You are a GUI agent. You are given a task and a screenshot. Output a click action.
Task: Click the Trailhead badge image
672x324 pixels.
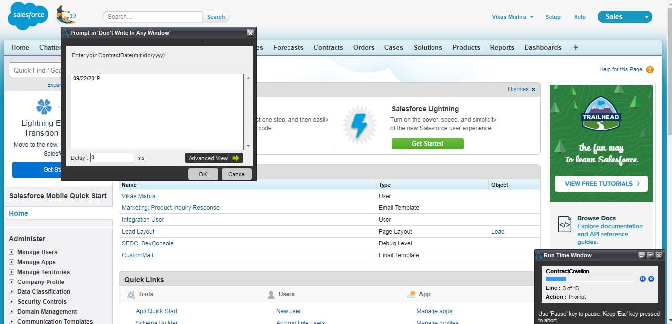pyautogui.click(x=601, y=113)
